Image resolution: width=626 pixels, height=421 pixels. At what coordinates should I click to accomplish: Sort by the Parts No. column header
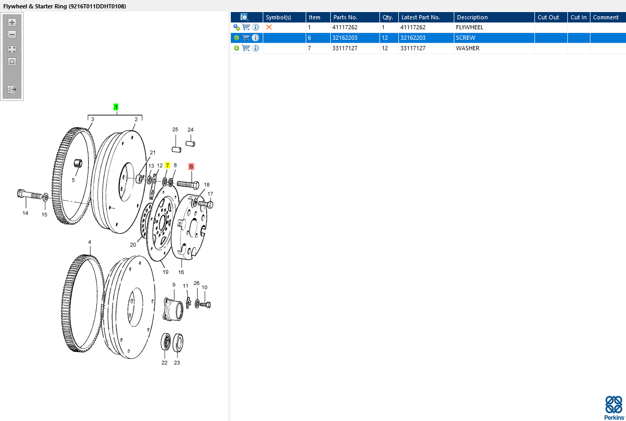tap(355, 17)
